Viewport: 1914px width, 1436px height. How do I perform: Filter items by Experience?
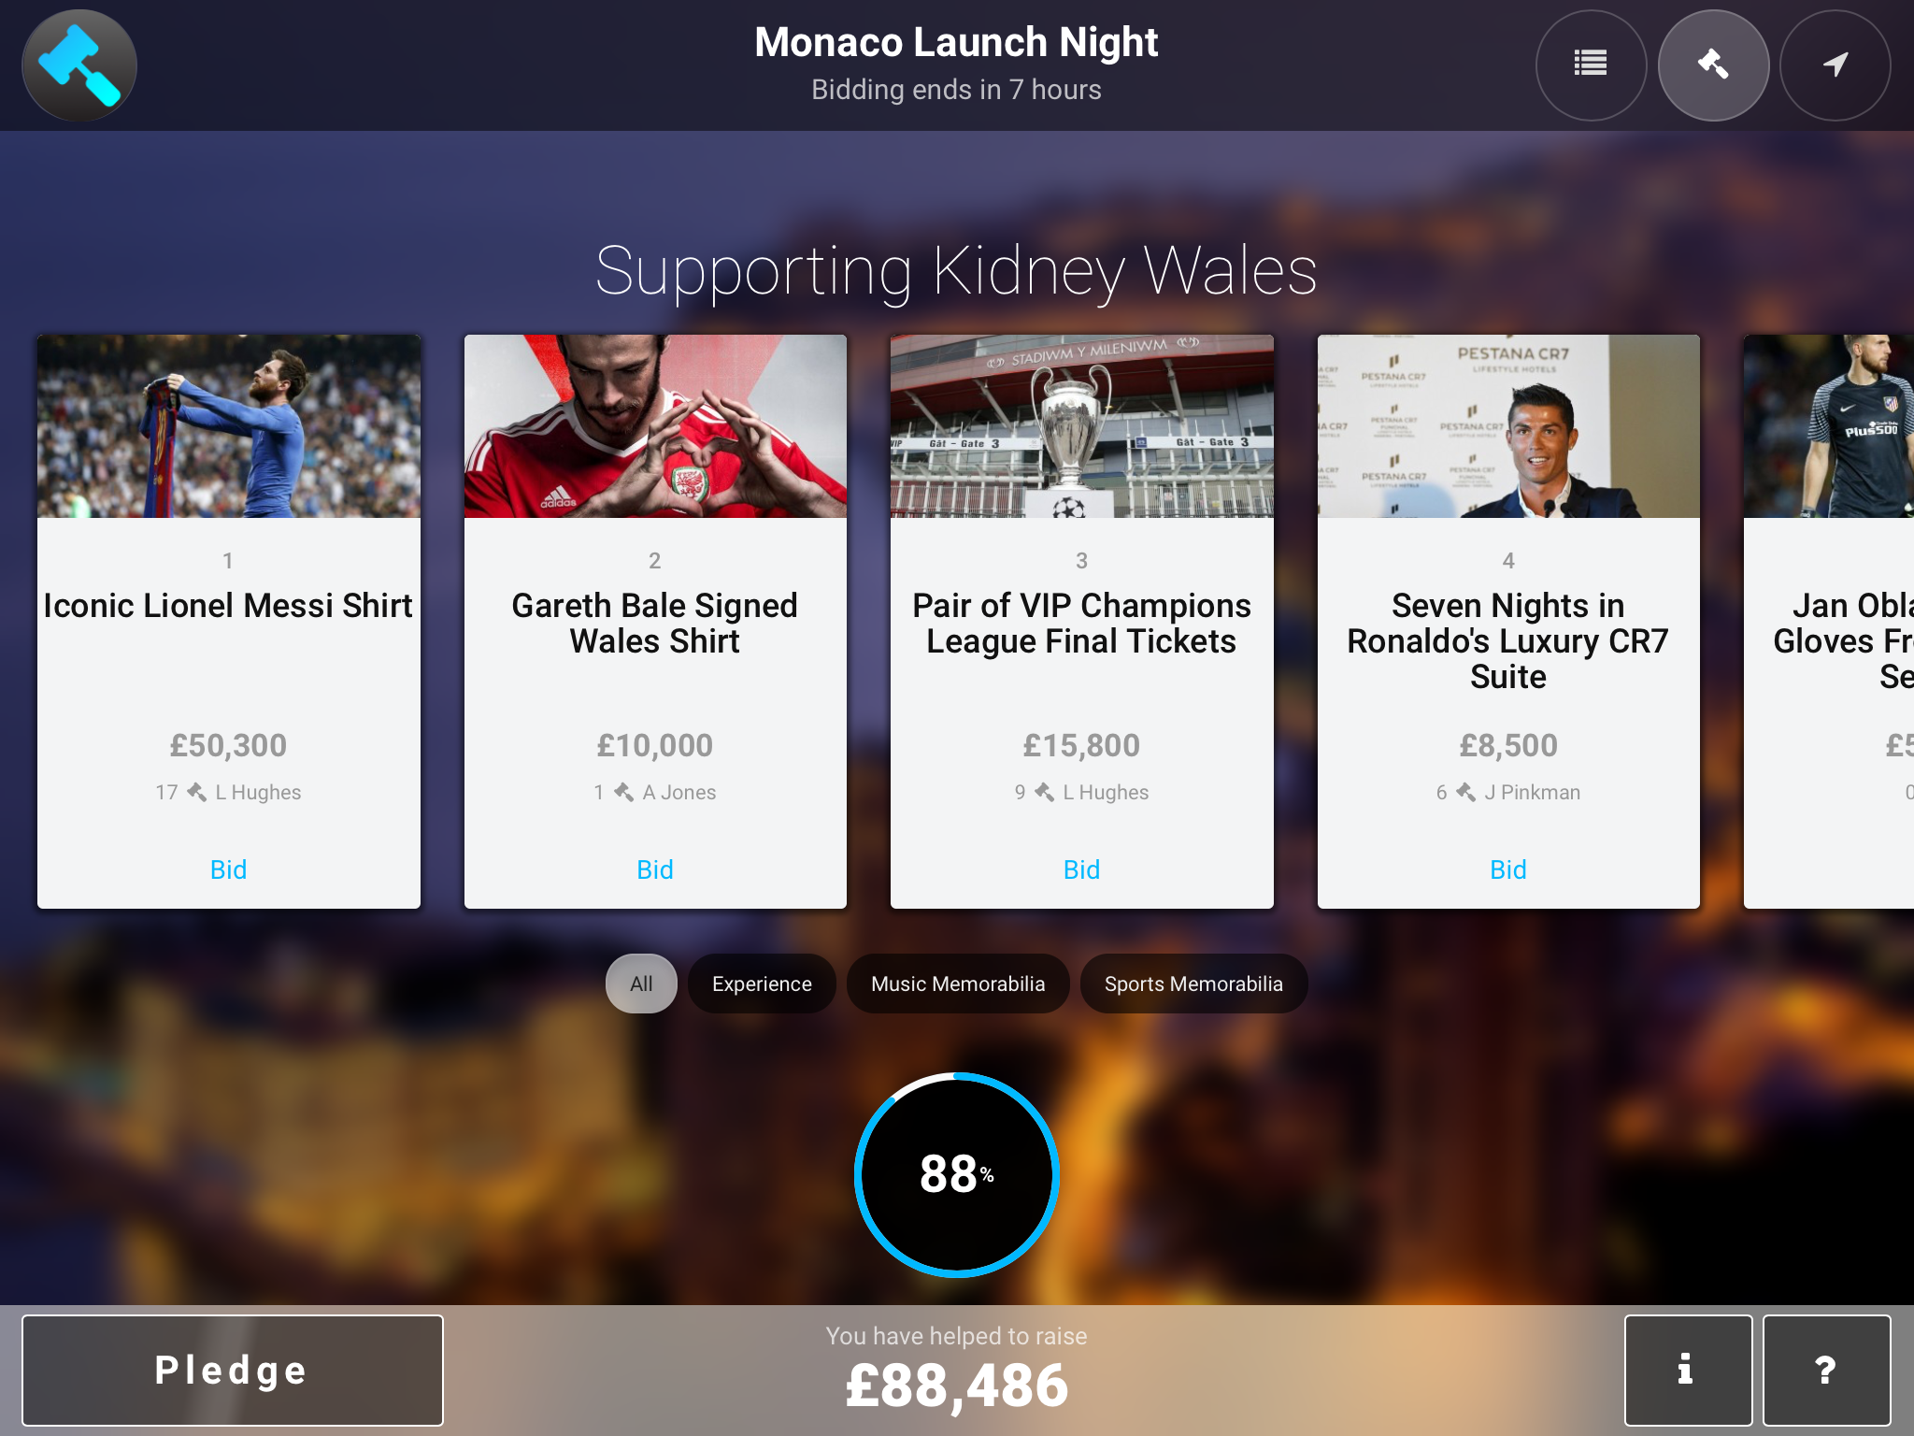pyautogui.click(x=762, y=984)
